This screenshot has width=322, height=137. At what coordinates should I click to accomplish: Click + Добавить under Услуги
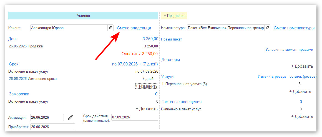point(300,92)
